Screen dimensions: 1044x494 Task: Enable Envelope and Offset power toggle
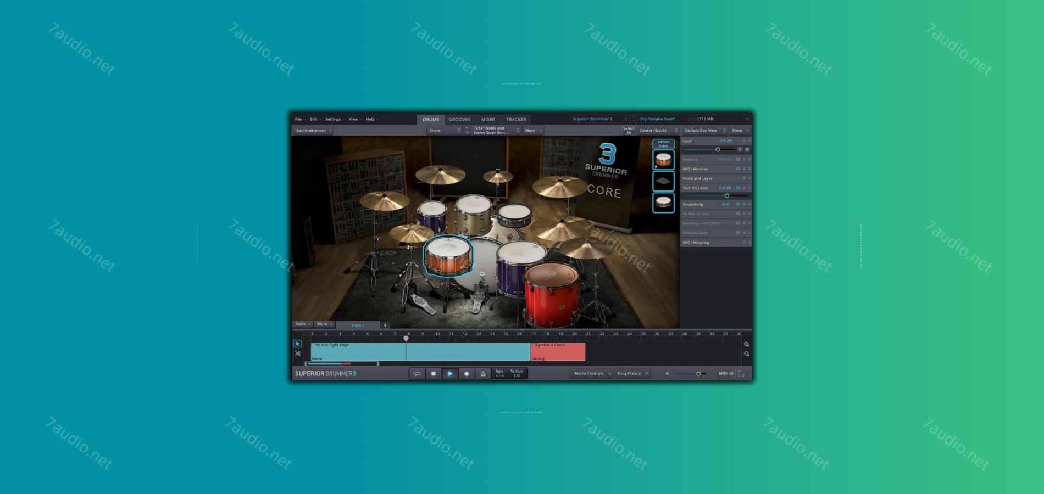click(738, 223)
